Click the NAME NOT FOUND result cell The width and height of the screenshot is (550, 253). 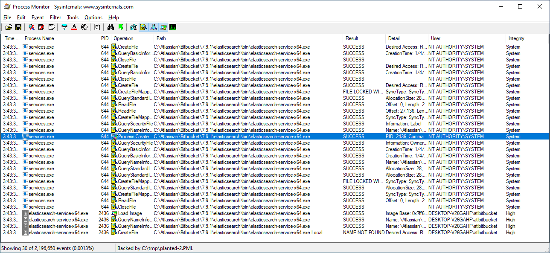pyautogui.click(x=364, y=233)
